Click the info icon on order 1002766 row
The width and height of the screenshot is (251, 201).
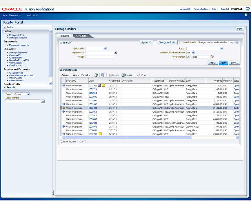coord(64,86)
